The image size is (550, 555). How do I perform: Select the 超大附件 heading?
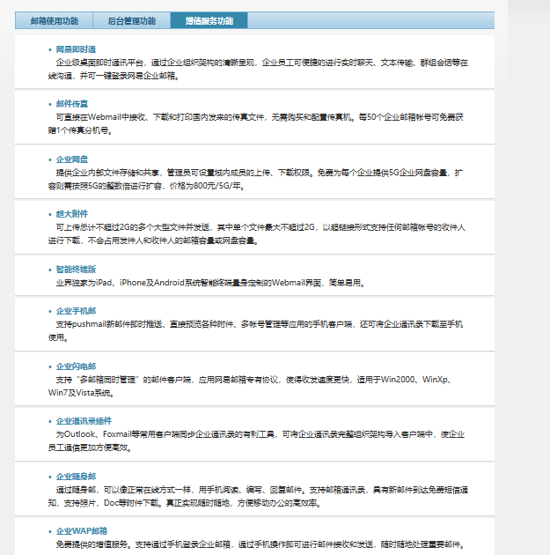click(x=72, y=214)
